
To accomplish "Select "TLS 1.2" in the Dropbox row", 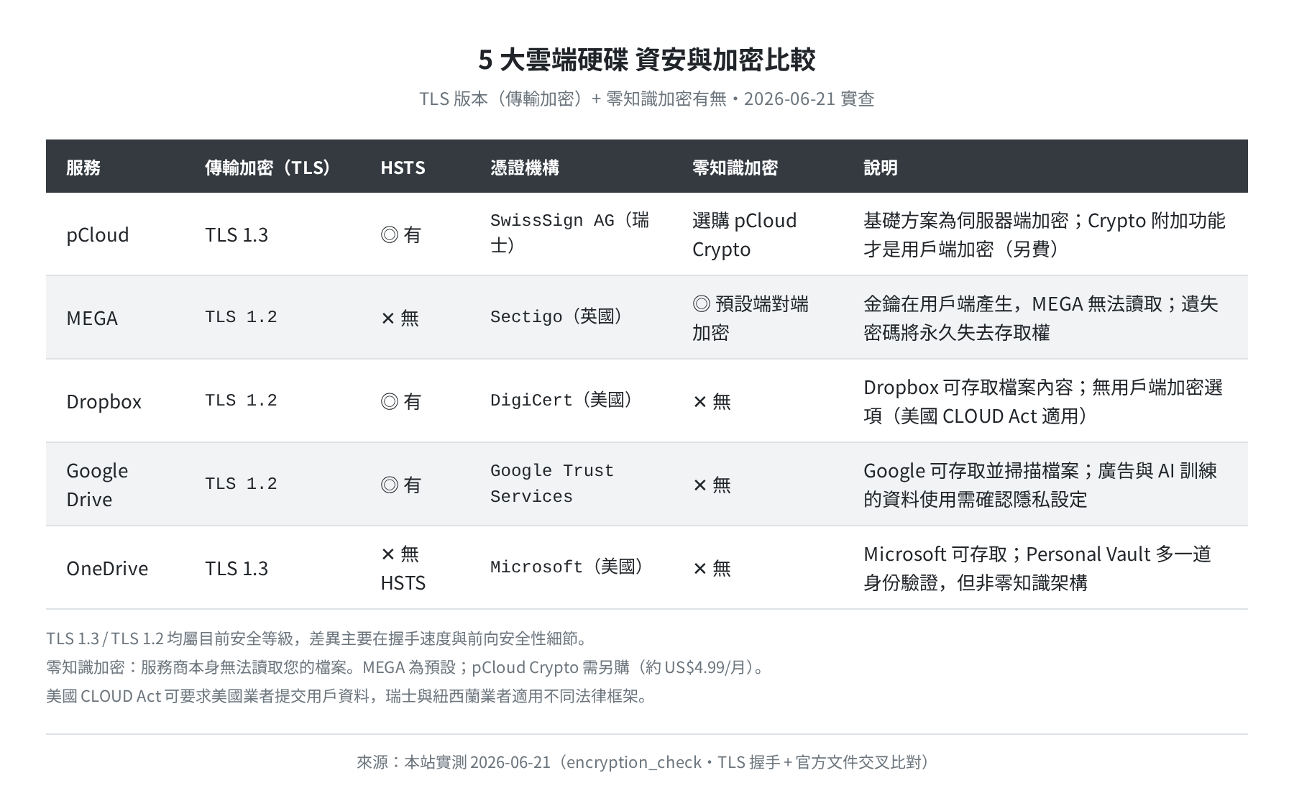I will coord(241,400).
